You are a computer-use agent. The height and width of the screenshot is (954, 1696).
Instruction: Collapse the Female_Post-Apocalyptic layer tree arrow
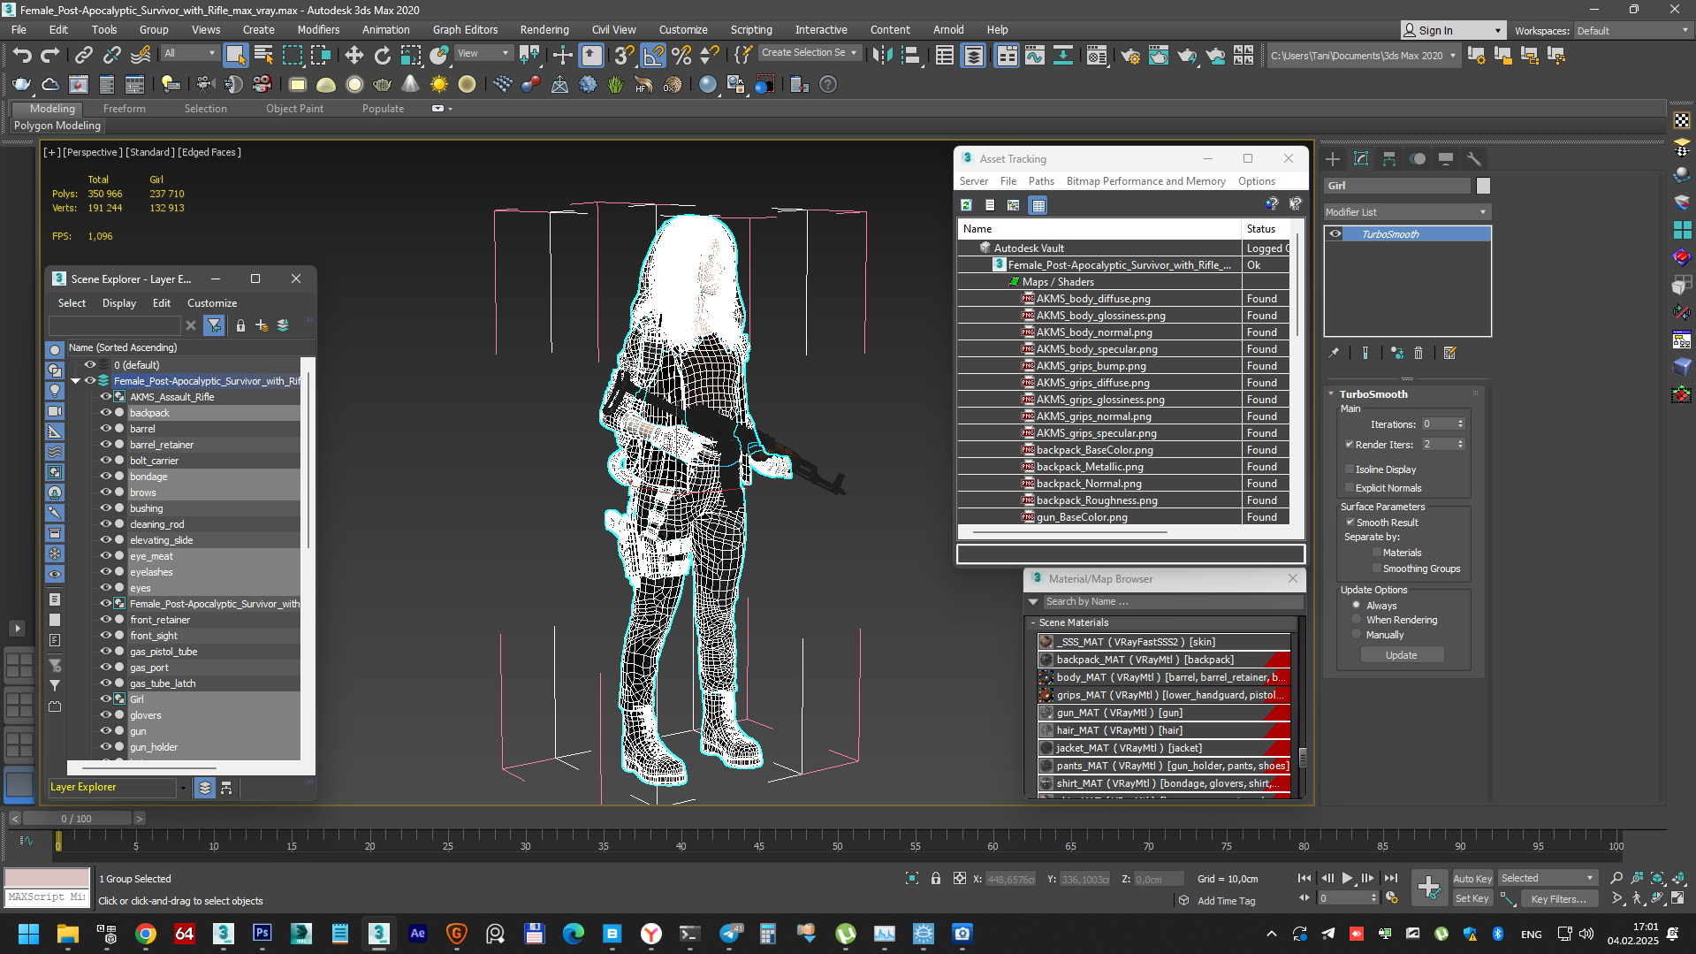pyautogui.click(x=76, y=381)
